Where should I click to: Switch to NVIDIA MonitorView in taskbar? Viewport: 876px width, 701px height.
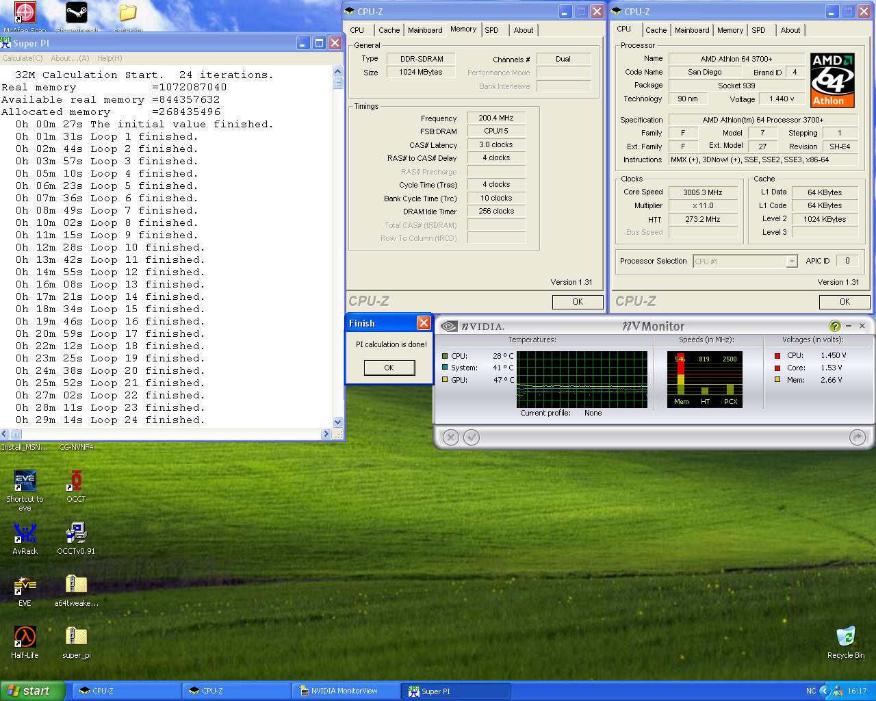344,691
